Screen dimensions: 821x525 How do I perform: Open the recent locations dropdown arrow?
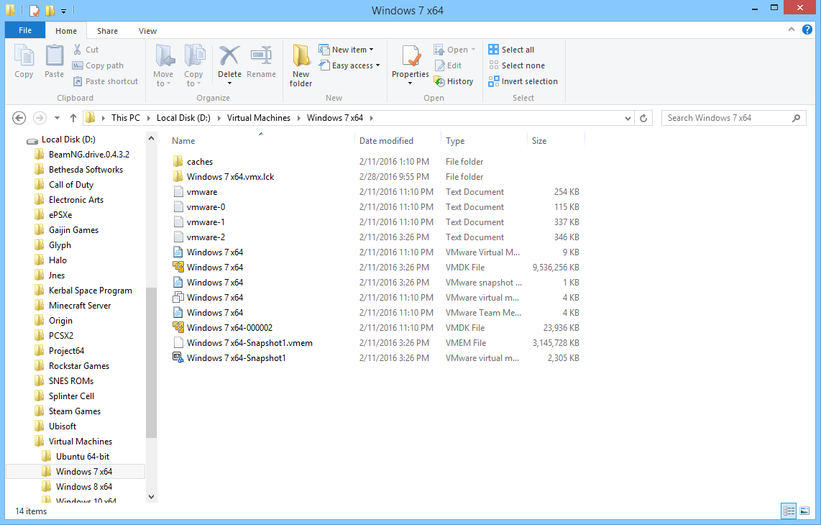coord(57,118)
